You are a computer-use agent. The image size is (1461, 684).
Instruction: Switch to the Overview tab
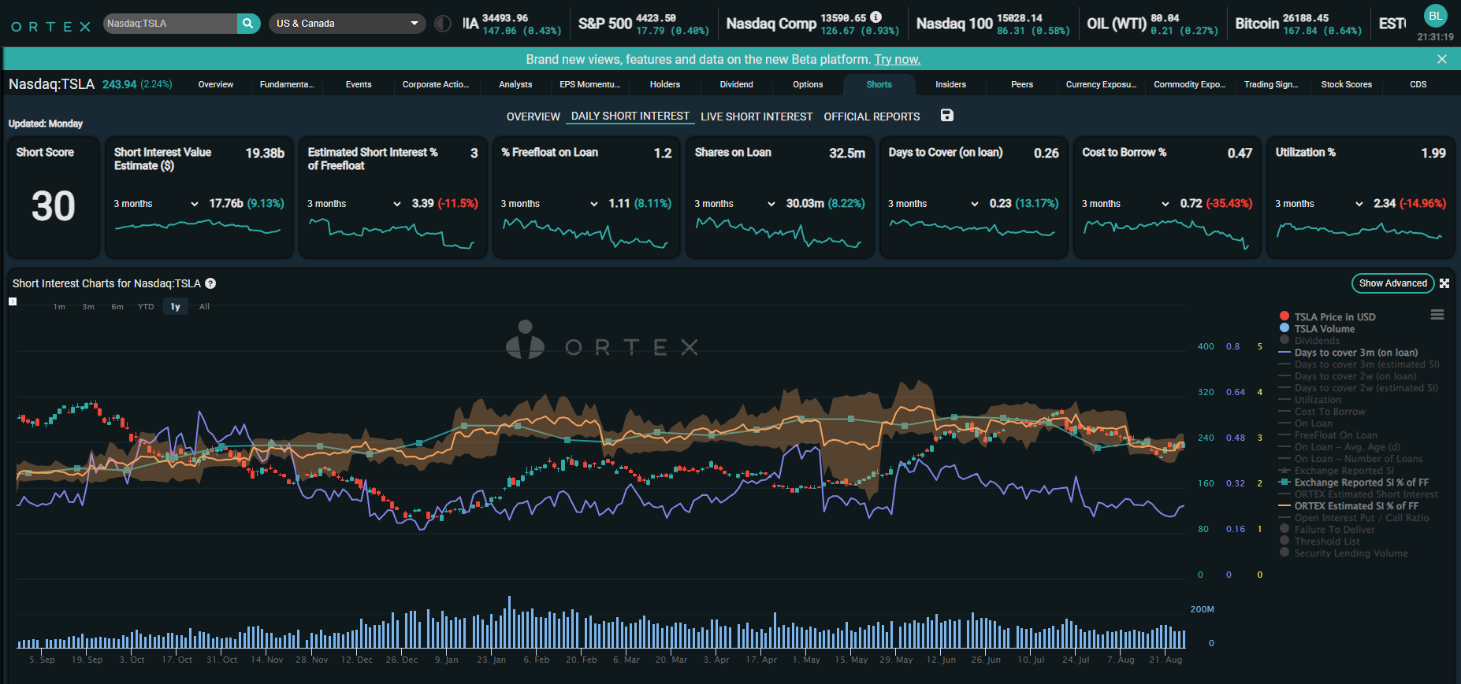click(x=216, y=84)
